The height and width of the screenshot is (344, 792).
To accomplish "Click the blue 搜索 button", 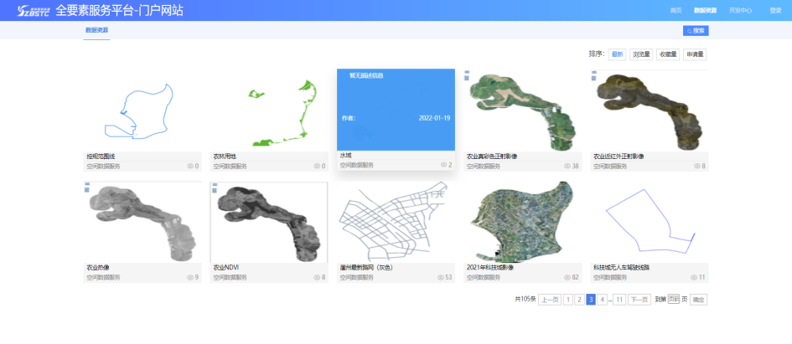I will coord(696,30).
